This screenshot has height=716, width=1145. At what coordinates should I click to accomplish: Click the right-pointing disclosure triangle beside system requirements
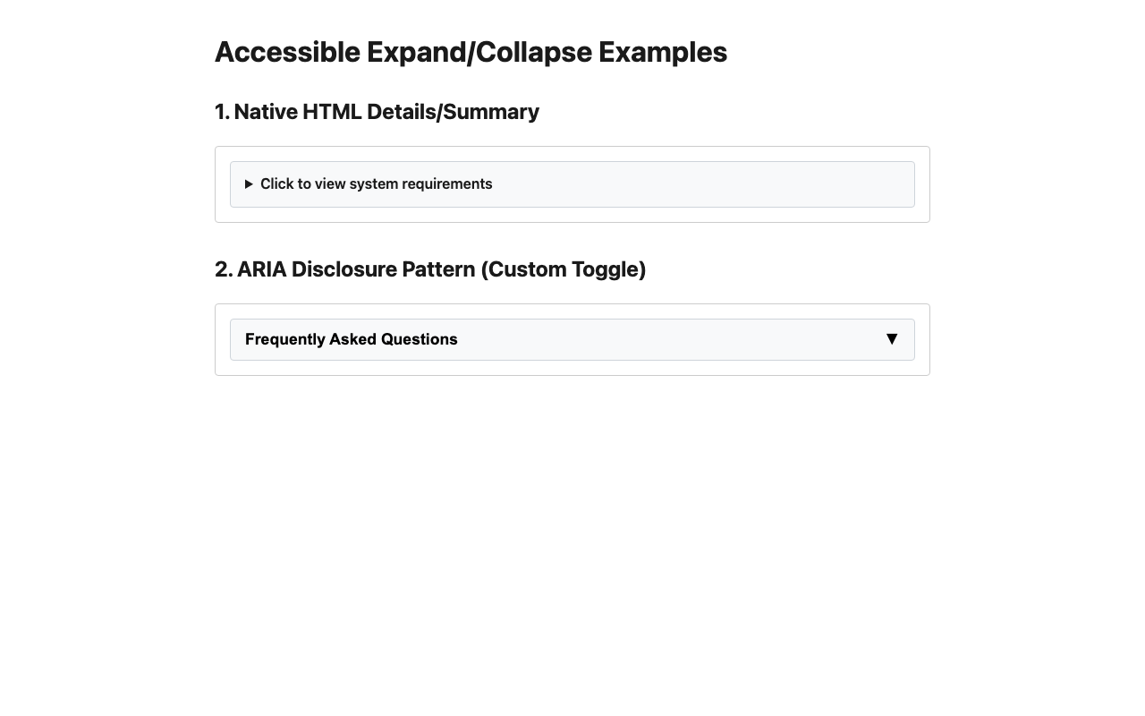click(x=249, y=184)
